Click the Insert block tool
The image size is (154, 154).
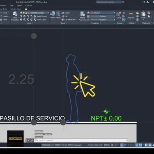click(x=53, y=15)
